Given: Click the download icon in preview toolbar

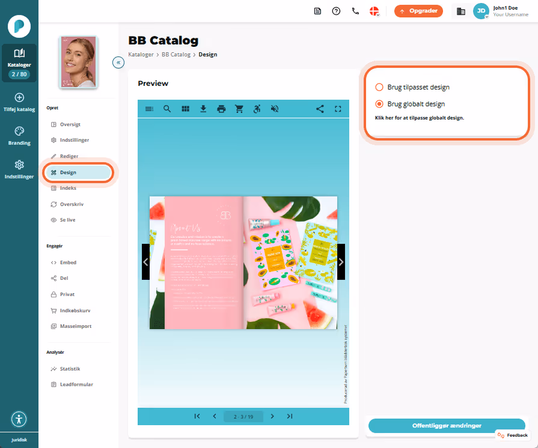Looking at the screenshot, I should pyautogui.click(x=203, y=109).
